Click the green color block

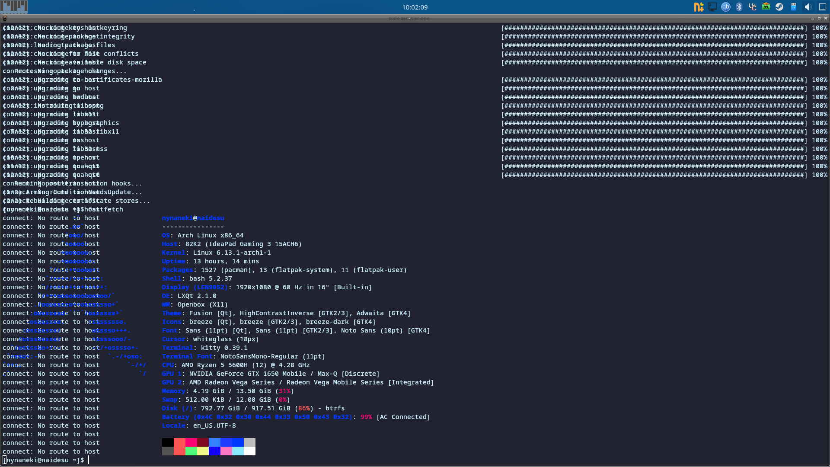191,451
